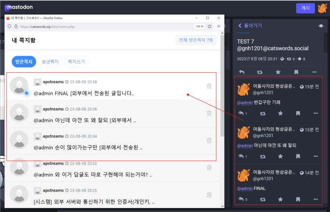Click the padlock site security icon
The width and height of the screenshot is (330, 212).
pyautogui.click(x=16, y=26)
